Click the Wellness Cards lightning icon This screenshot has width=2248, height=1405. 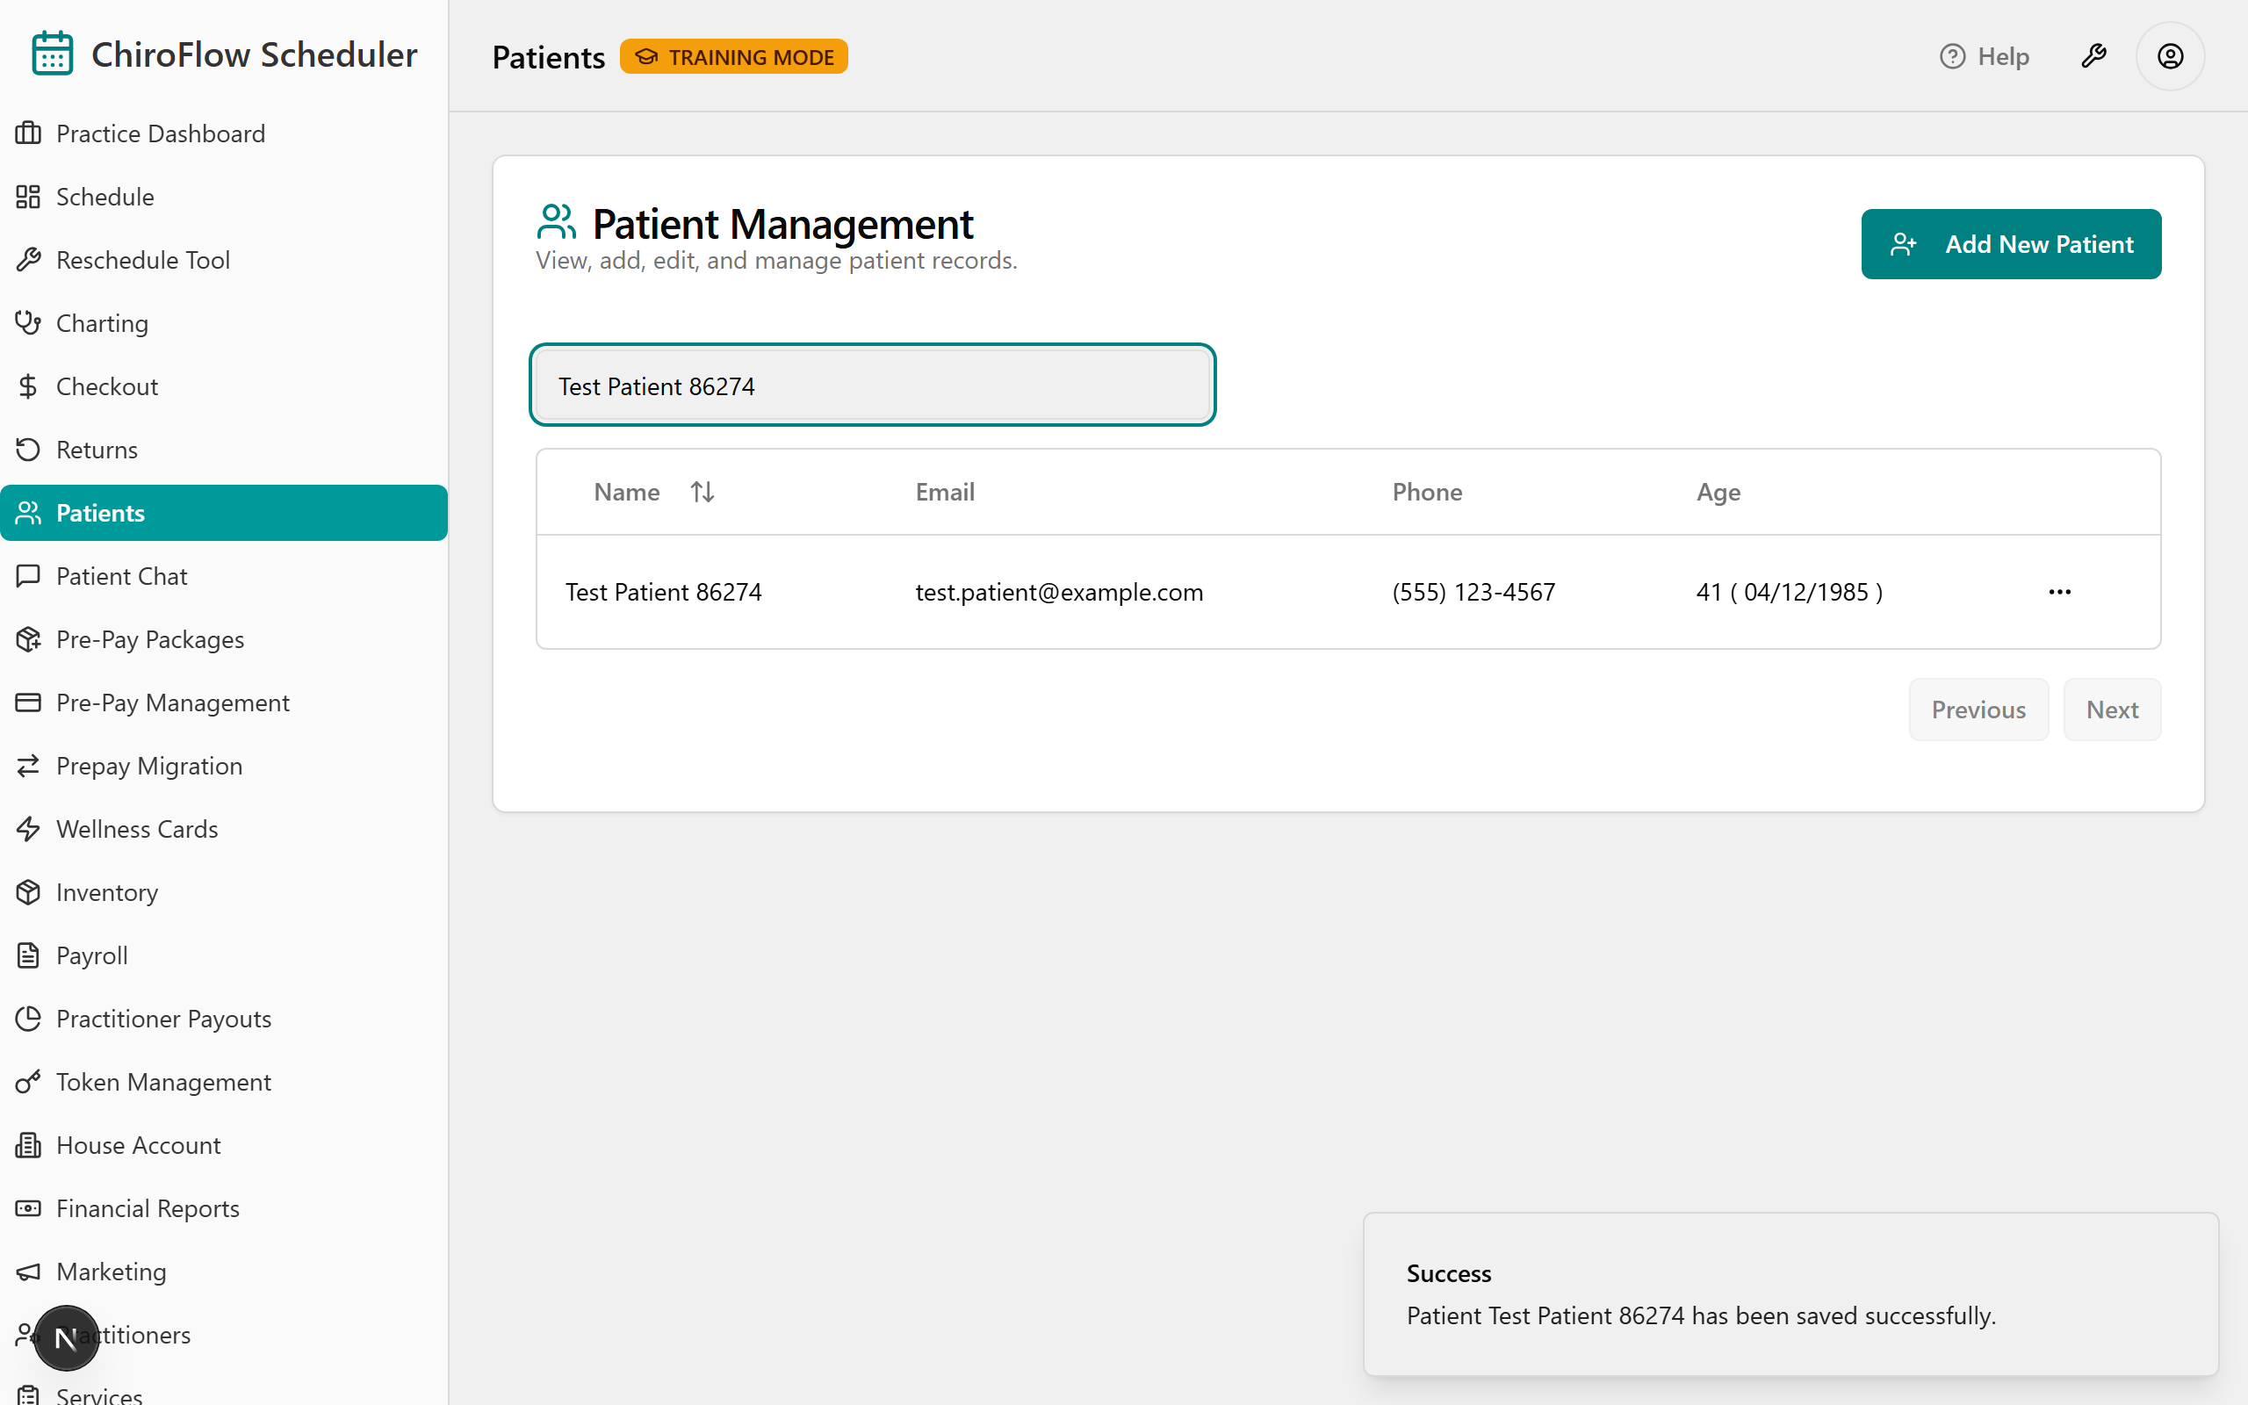28,828
